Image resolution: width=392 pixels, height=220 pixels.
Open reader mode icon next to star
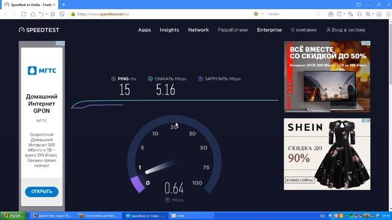tap(62, 14)
